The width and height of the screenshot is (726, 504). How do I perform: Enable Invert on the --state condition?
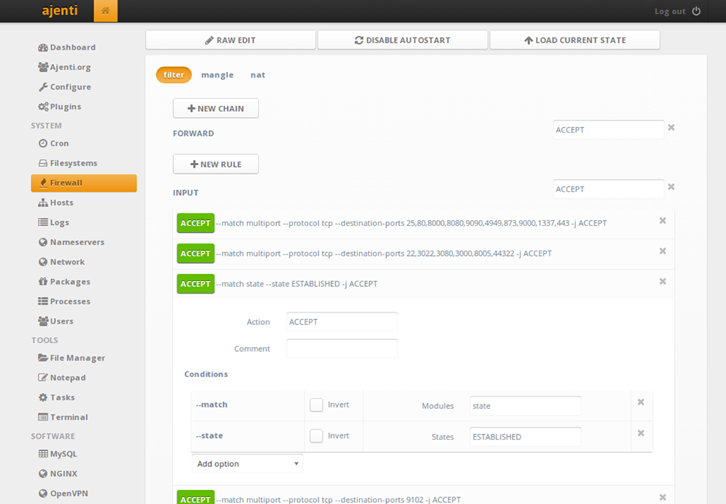(316, 436)
